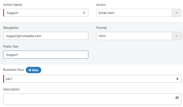Open the 24x7 Business Hour select
The height and width of the screenshot is (107, 183).
[92, 79]
